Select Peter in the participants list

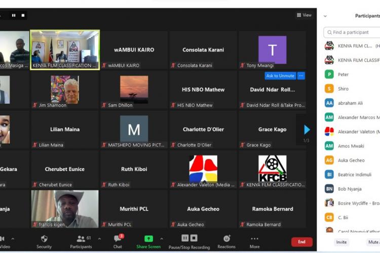343,74
